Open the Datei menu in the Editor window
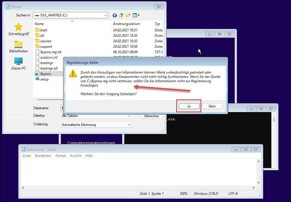 (27, 155)
